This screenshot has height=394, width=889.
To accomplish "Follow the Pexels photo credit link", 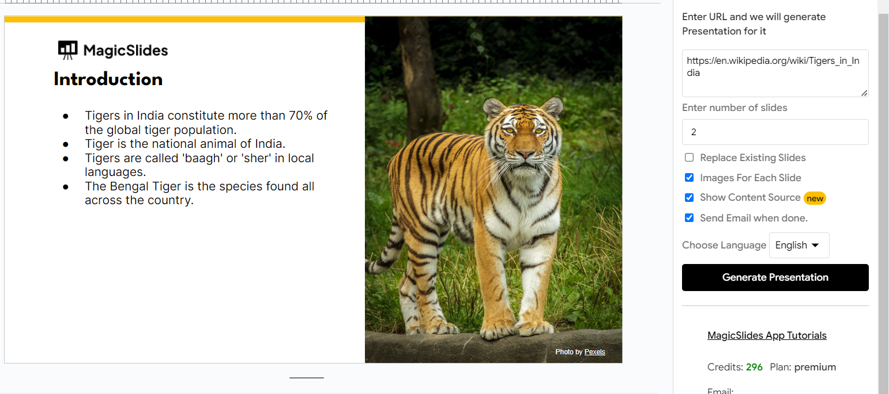I will point(595,352).
